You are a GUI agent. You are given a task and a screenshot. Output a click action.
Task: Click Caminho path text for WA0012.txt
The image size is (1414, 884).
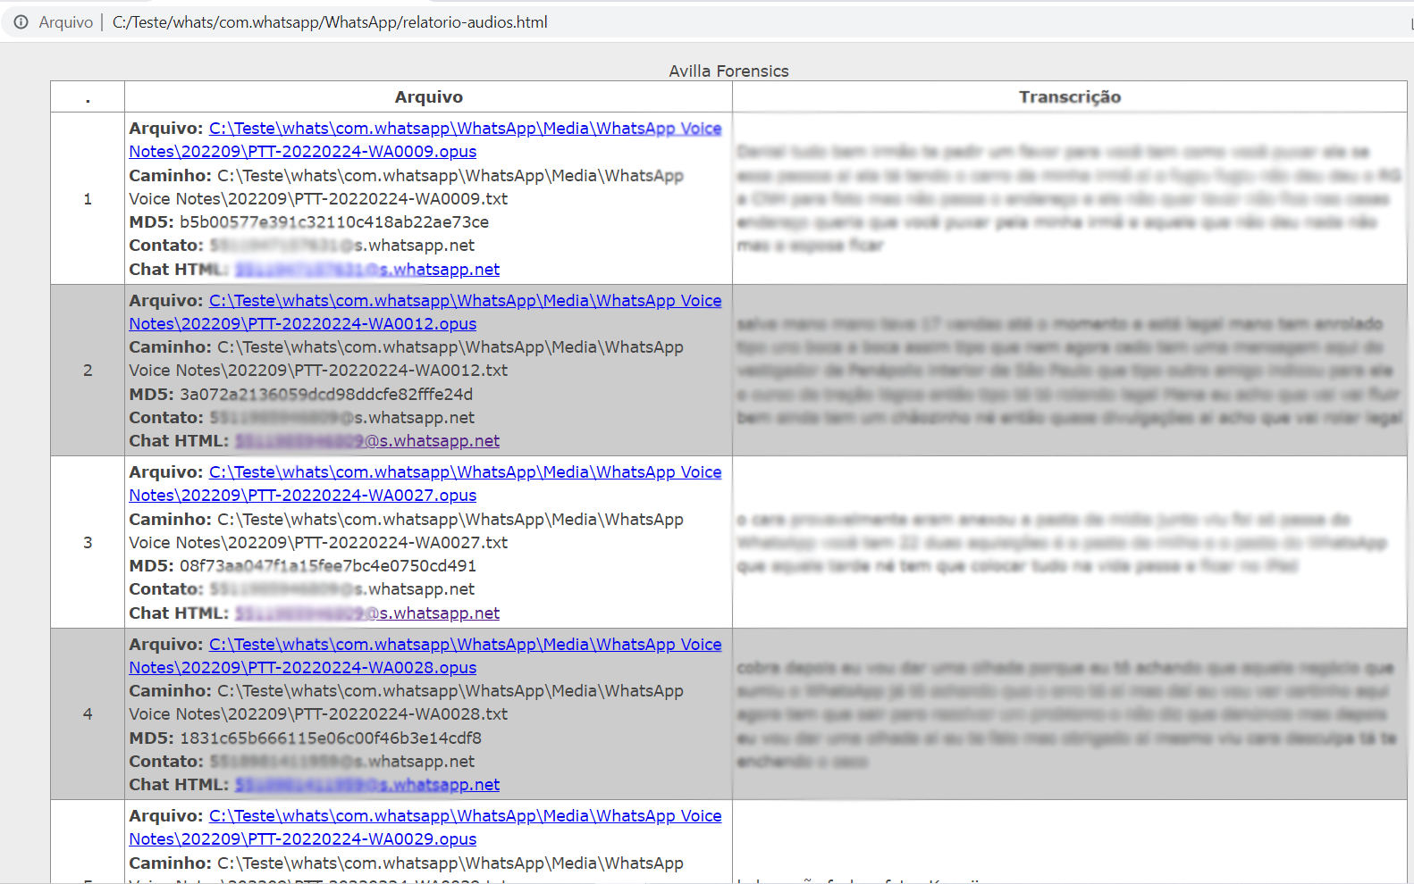click(x=407, y=359)
